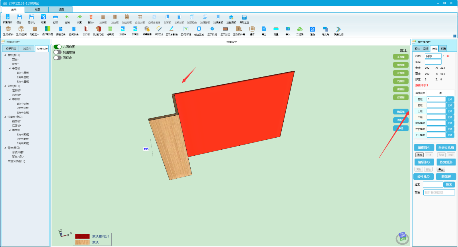Open the 空间 tab in properties panel
Image resolution: width=458 pixels, height=247 pixels.
(426, 49)
